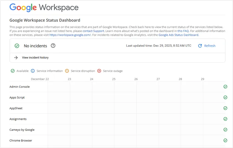Click the 24 date column header
The image size is (233, 148).
pos(92,79)
